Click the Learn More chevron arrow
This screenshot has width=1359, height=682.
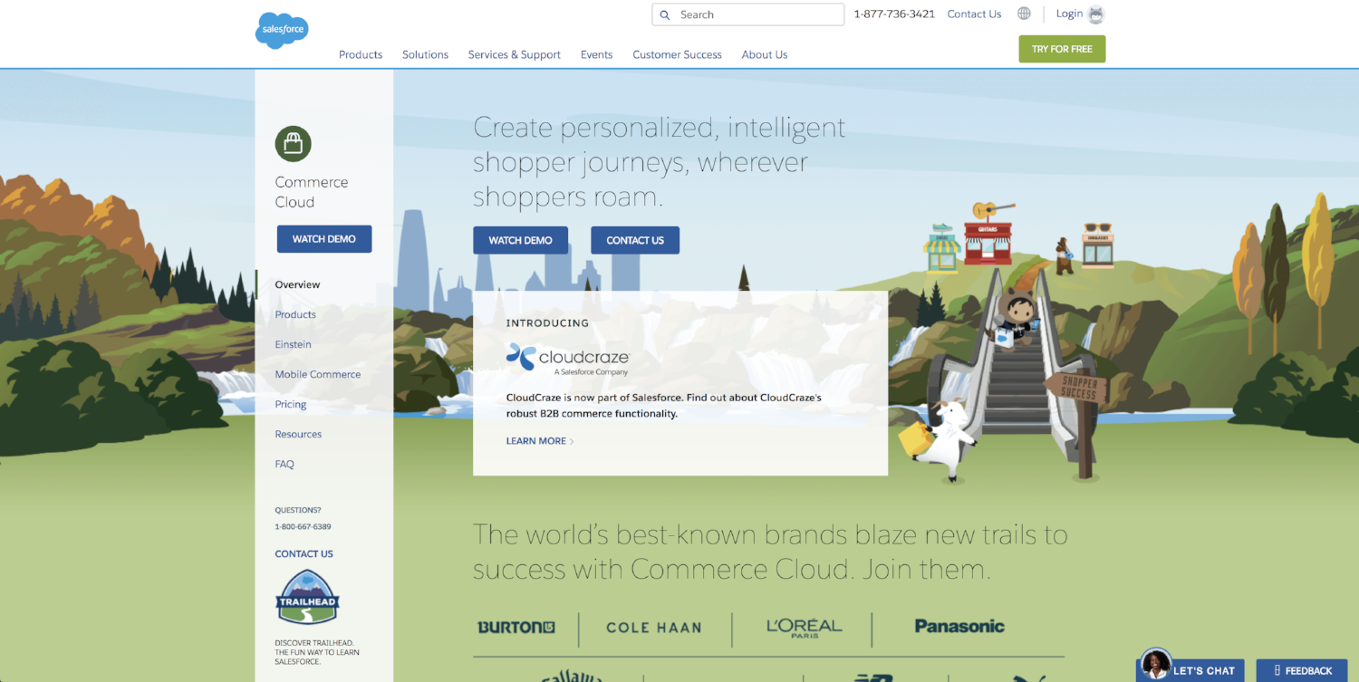tap(572, 442)
